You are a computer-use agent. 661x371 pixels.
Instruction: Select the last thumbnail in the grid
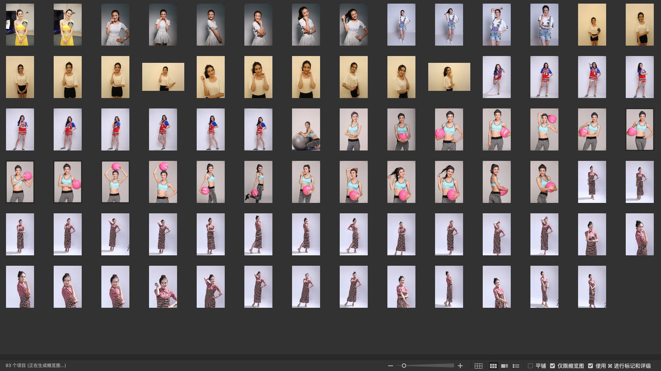(x=592, y=287)
